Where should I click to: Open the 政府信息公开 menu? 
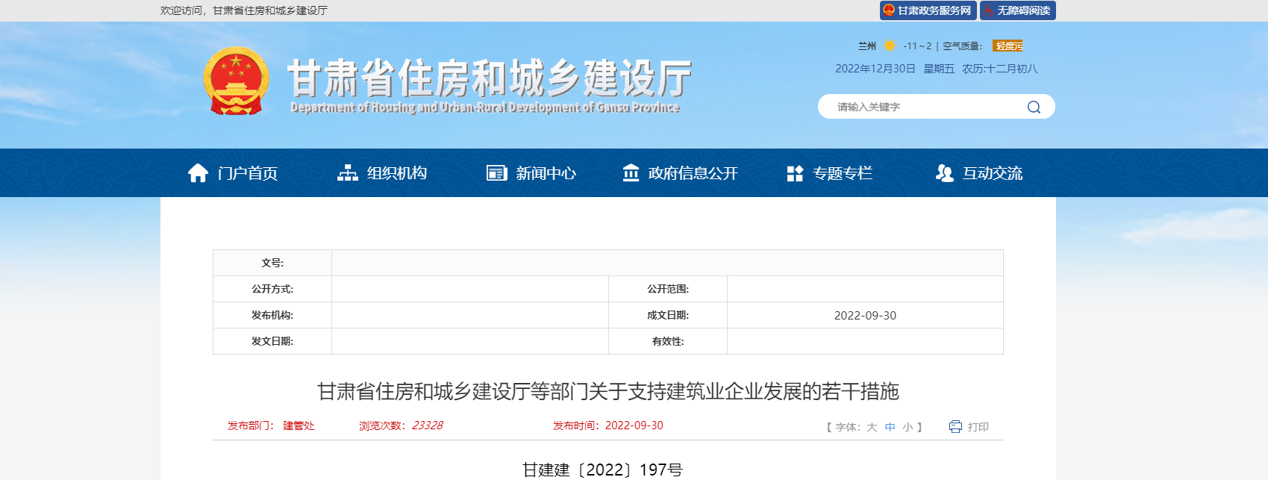[x=693, y=173]
